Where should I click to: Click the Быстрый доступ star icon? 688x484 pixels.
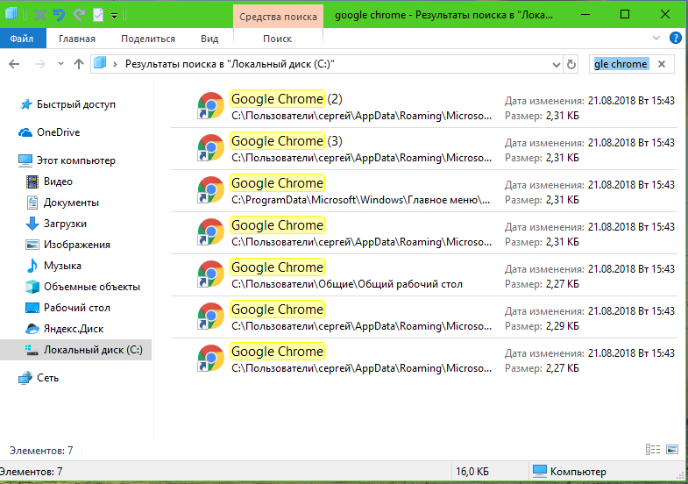coord(26,104)
